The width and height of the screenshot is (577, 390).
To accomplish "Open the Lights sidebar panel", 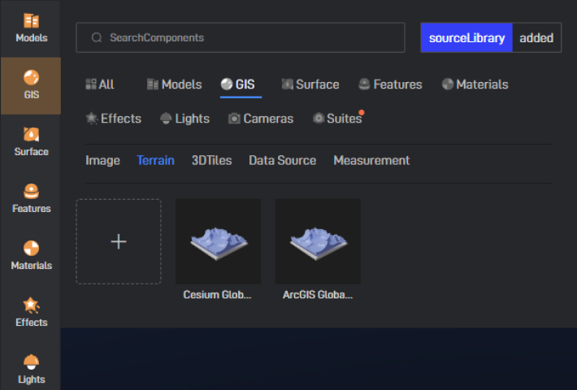I will tap(31, 370).
